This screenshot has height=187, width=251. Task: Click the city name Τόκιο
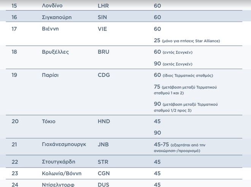click(x=49, y=121)
